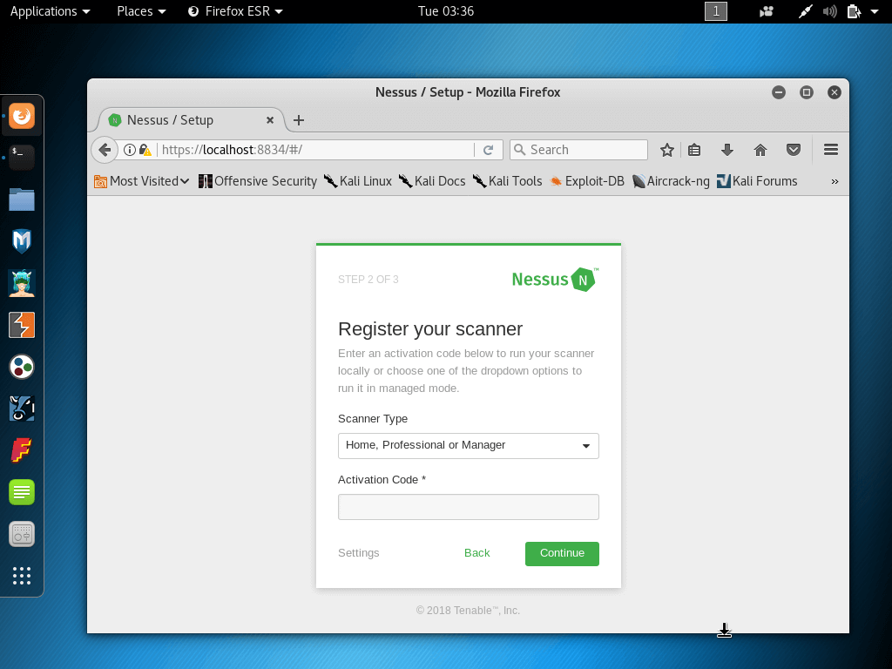Bookmark this page with star
892x669 pixels.
point(666,150)
